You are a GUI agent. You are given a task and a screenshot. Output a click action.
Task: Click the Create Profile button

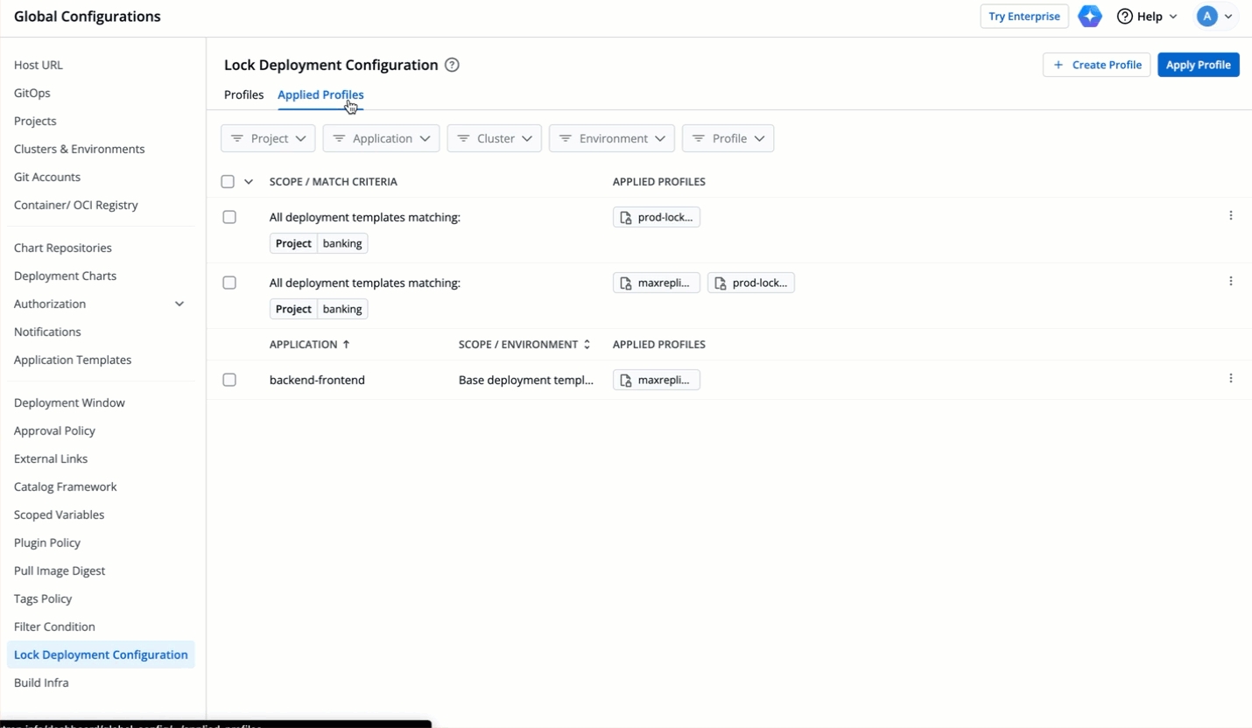pos(1096,65)
